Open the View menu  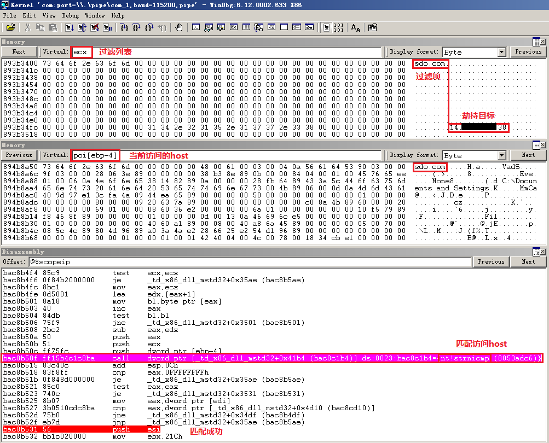[49, 15]
